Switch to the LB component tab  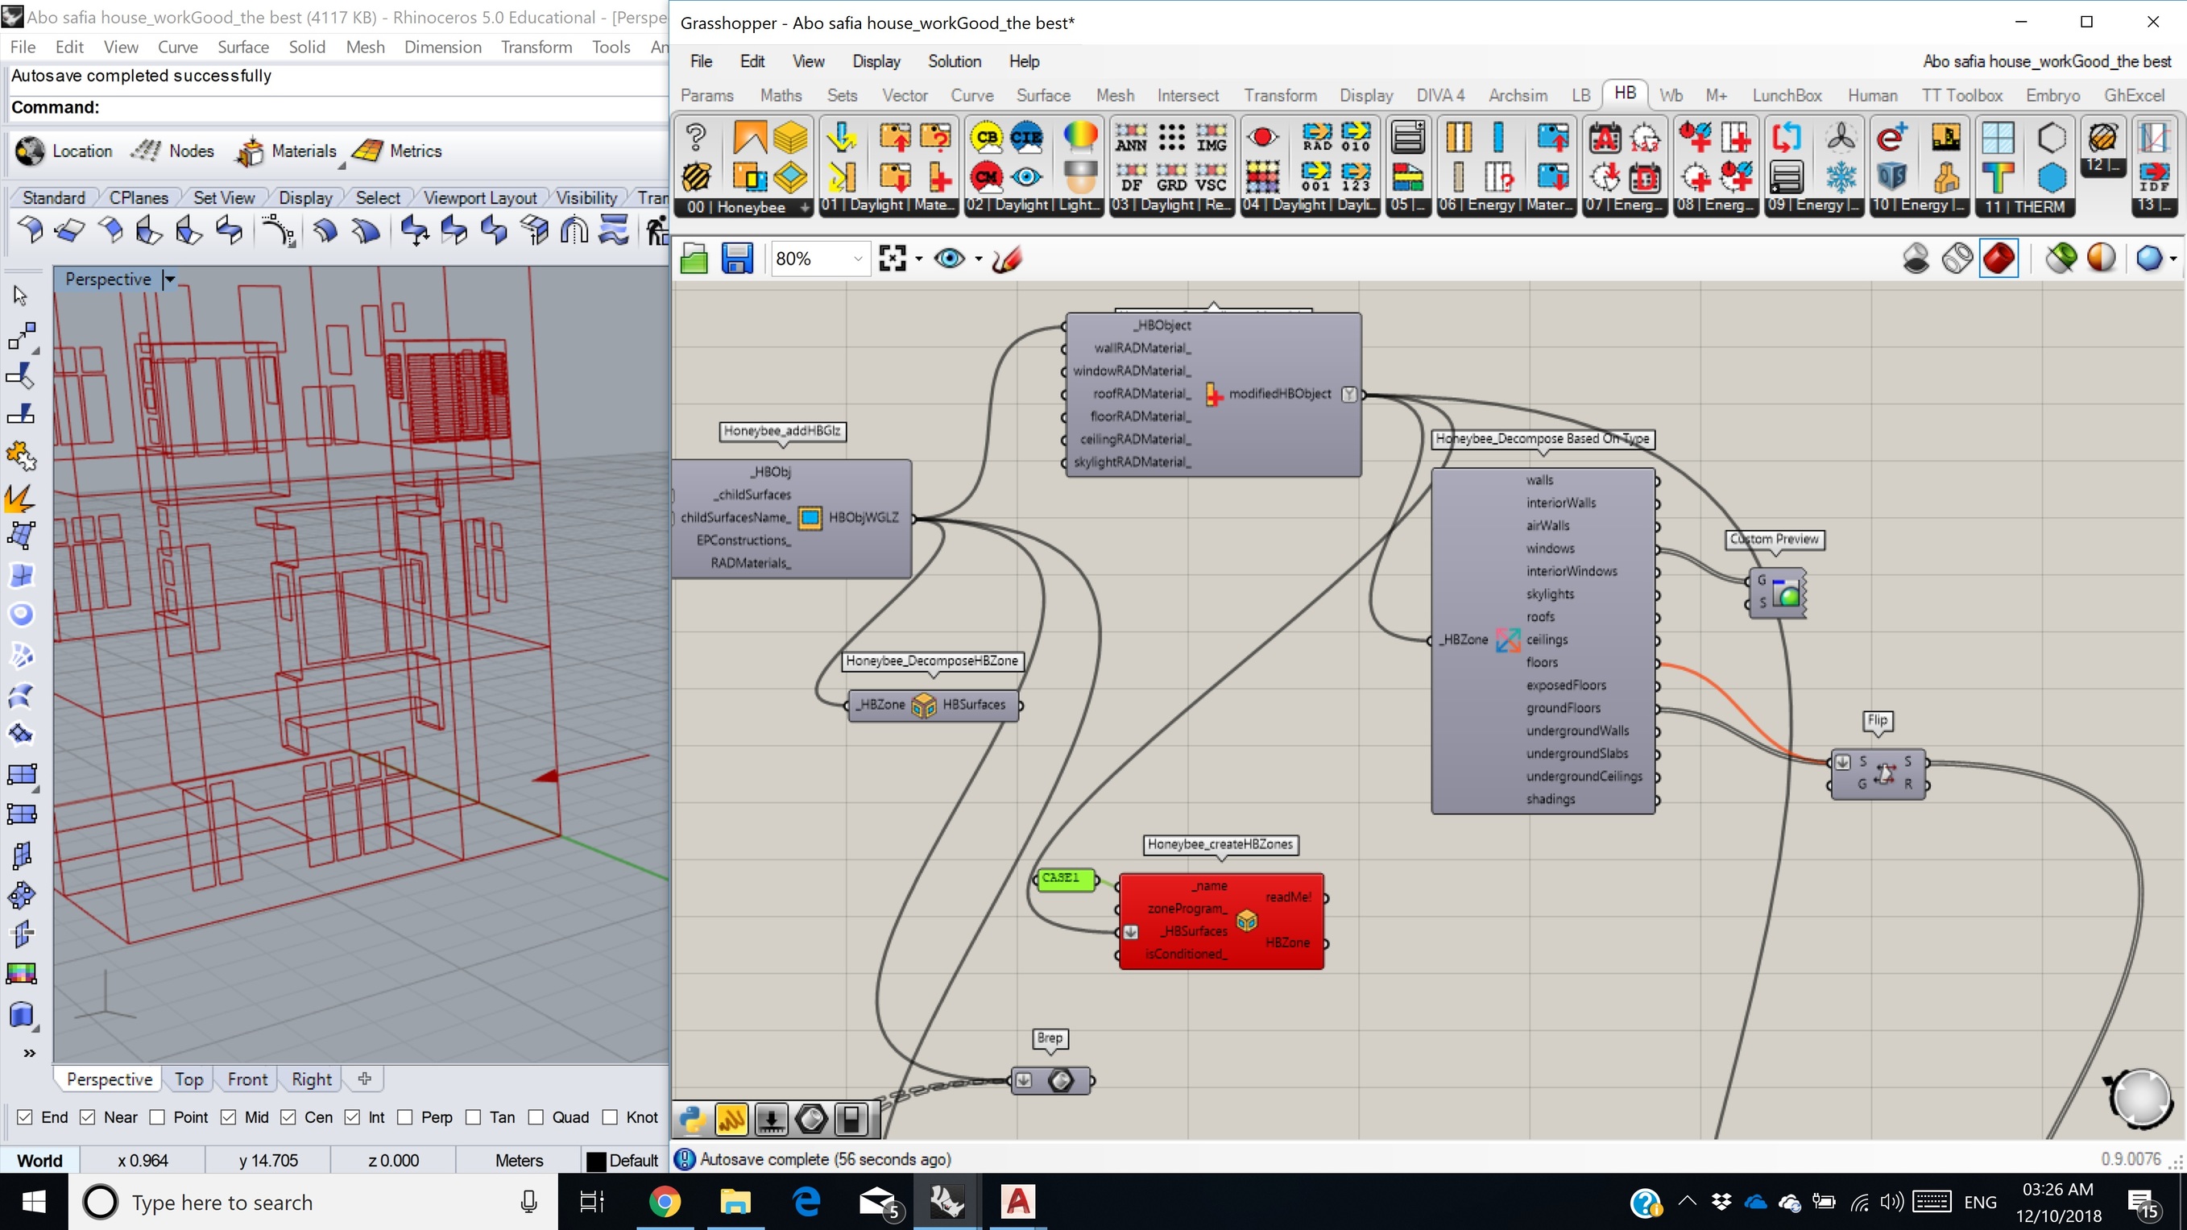coord(1580,95)
